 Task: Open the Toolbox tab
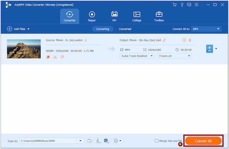coord(159,16)
